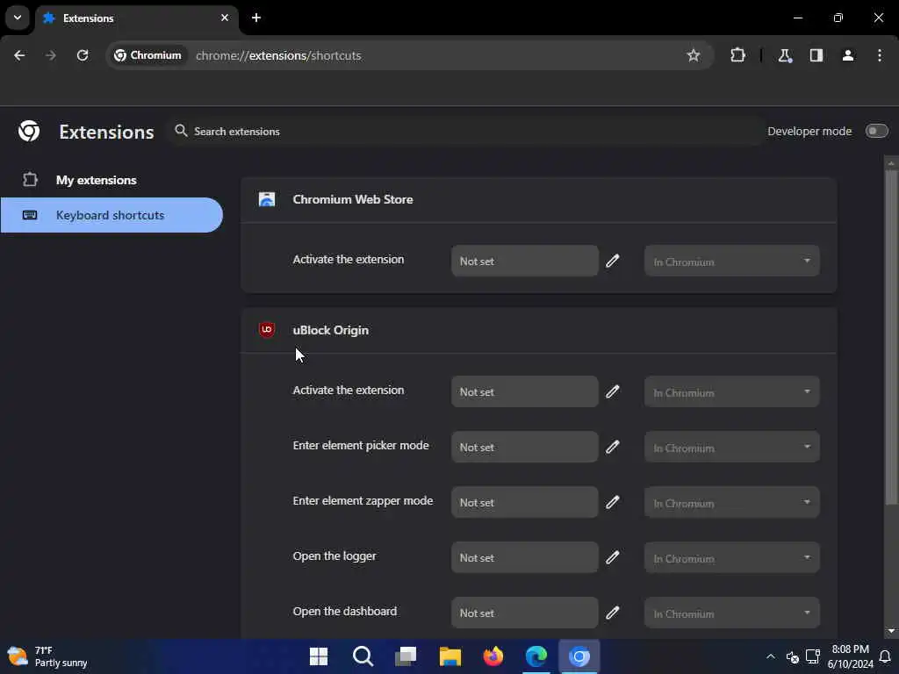The image size is (899, 674).
Task: Open Windows taskbar Search
Action: tap(363, 656)
